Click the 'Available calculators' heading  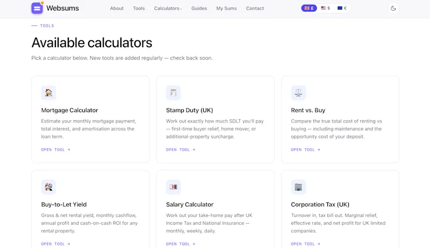92,43
